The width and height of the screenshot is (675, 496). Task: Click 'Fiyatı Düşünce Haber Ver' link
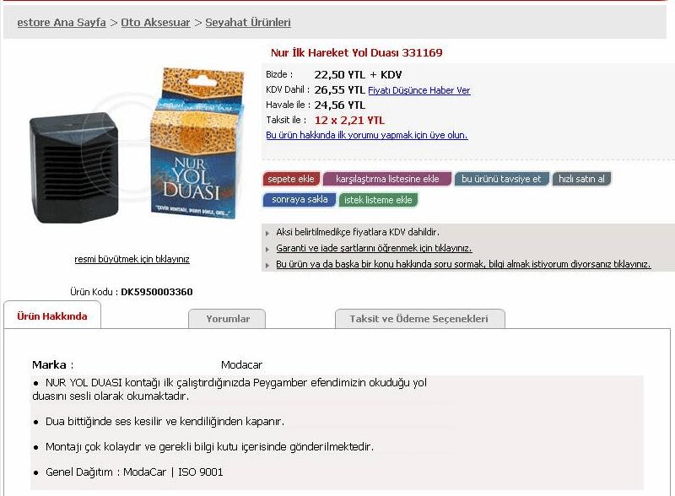tap(418, 90)
